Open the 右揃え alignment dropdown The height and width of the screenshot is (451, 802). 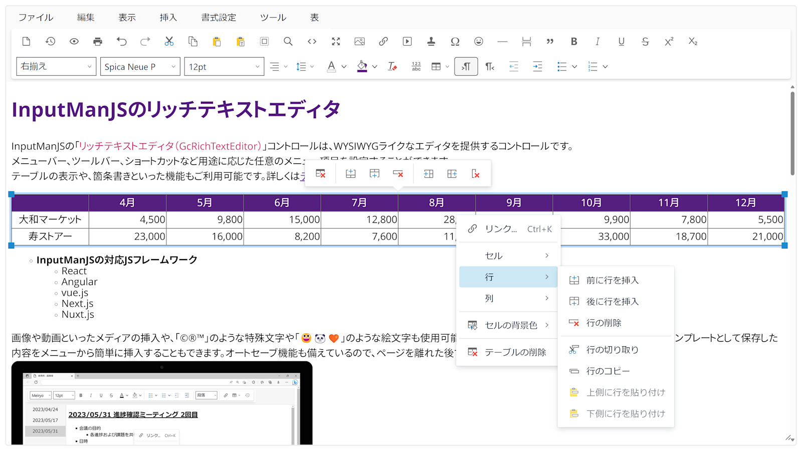pos(56,67)
